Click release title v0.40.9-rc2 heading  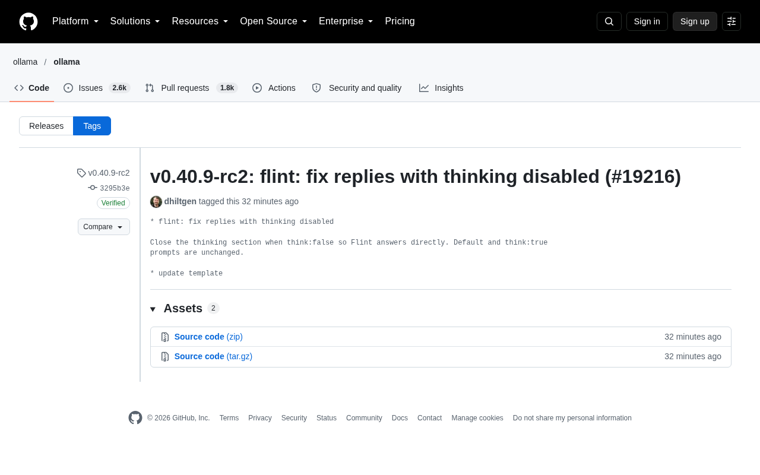[x=416, y=176]
